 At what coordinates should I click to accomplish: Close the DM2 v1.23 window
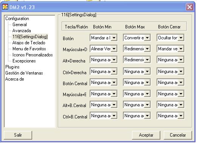(189, 7)
